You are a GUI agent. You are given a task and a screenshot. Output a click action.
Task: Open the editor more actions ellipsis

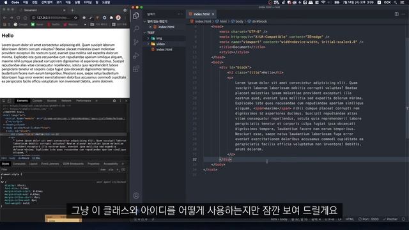point(404,14)
